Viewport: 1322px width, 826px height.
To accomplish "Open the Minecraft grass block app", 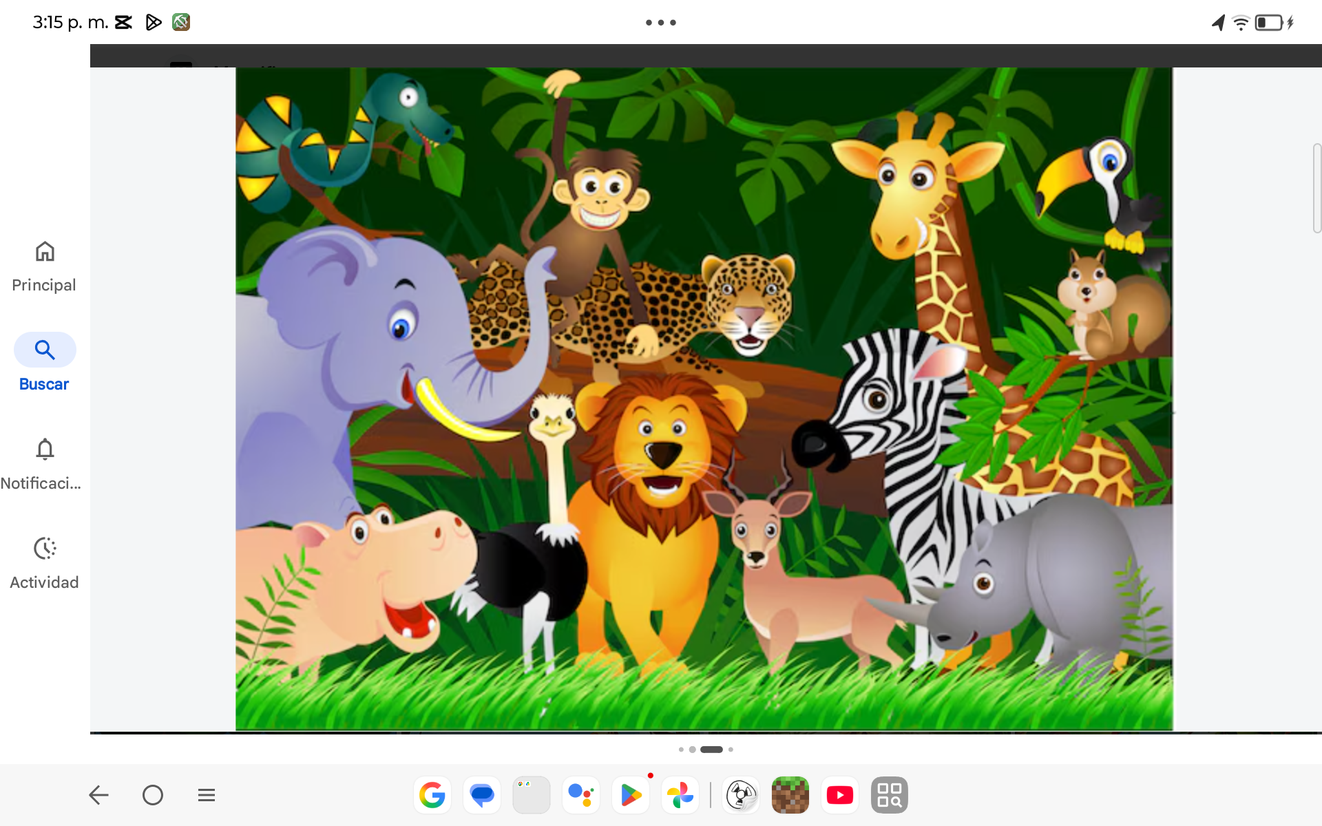I will pyautogui.click(x=790, y=795).
